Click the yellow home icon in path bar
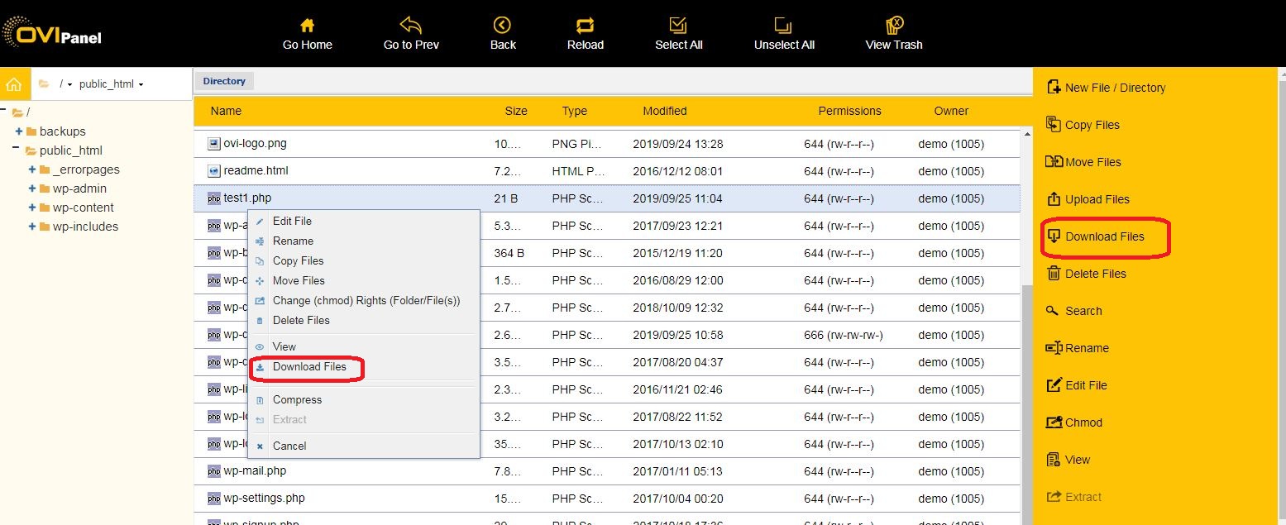1286x525 pixels. 13,84
